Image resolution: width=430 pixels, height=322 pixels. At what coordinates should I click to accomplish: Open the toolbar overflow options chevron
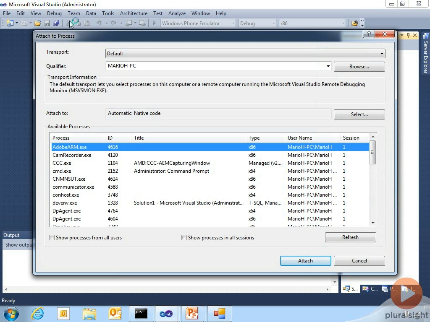(x=362, y=23)
